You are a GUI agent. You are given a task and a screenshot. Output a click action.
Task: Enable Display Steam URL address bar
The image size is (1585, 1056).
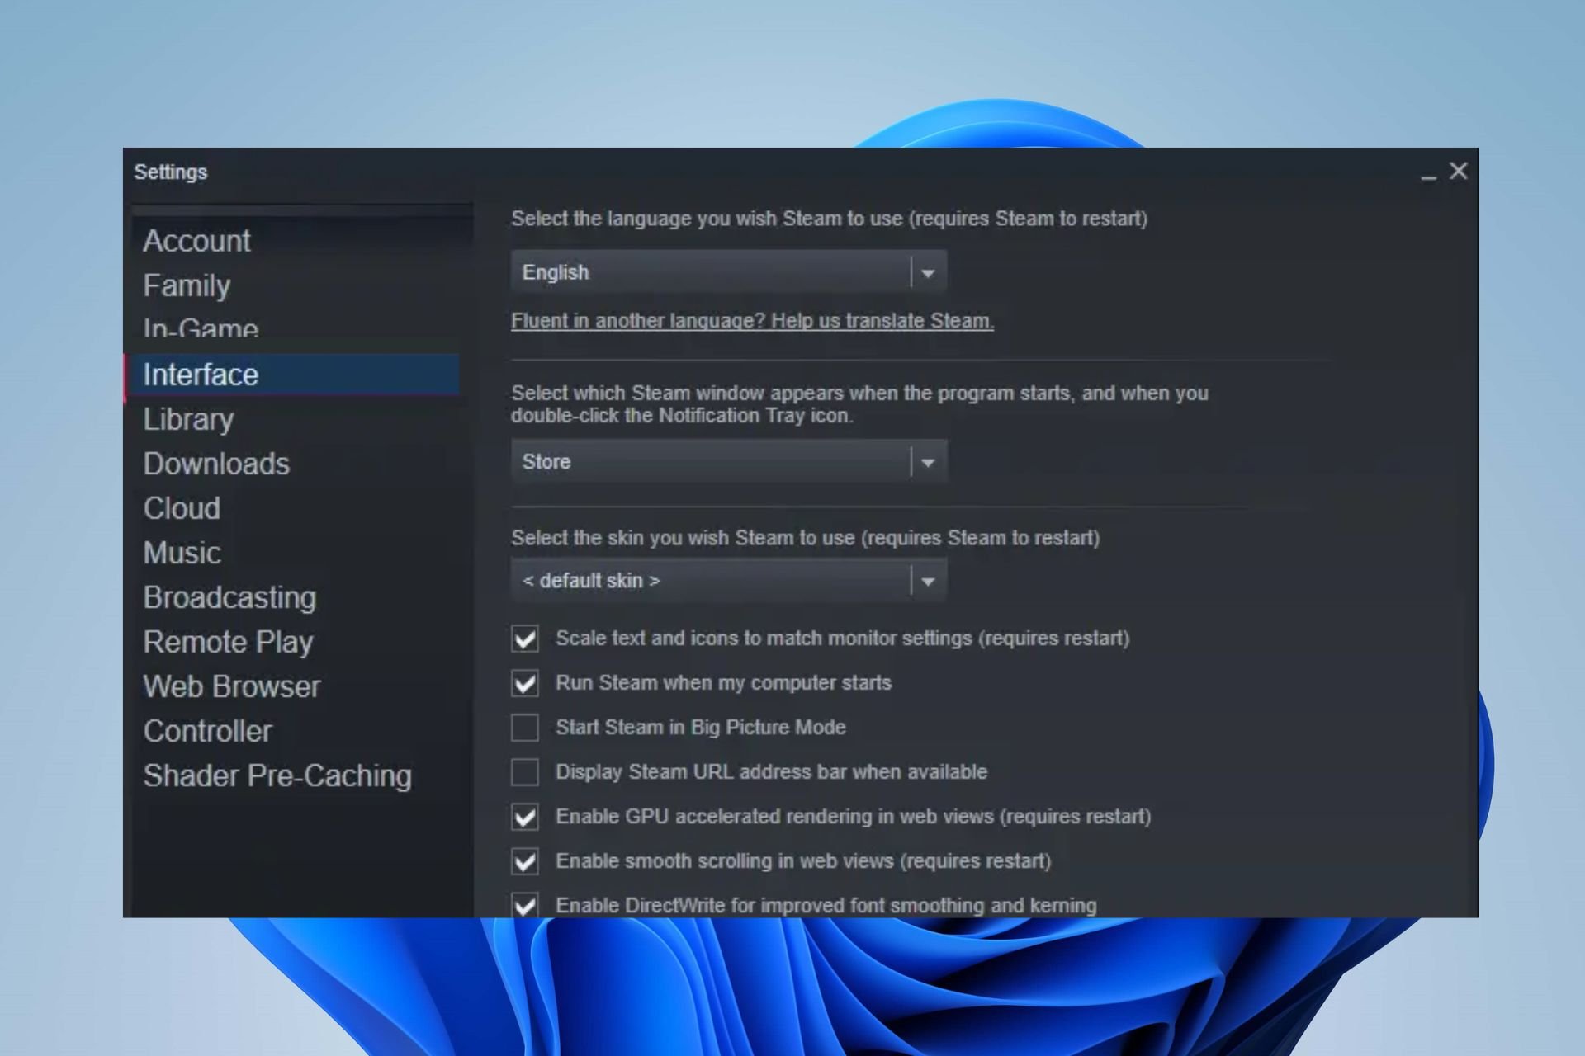click(x=525, y=772)
